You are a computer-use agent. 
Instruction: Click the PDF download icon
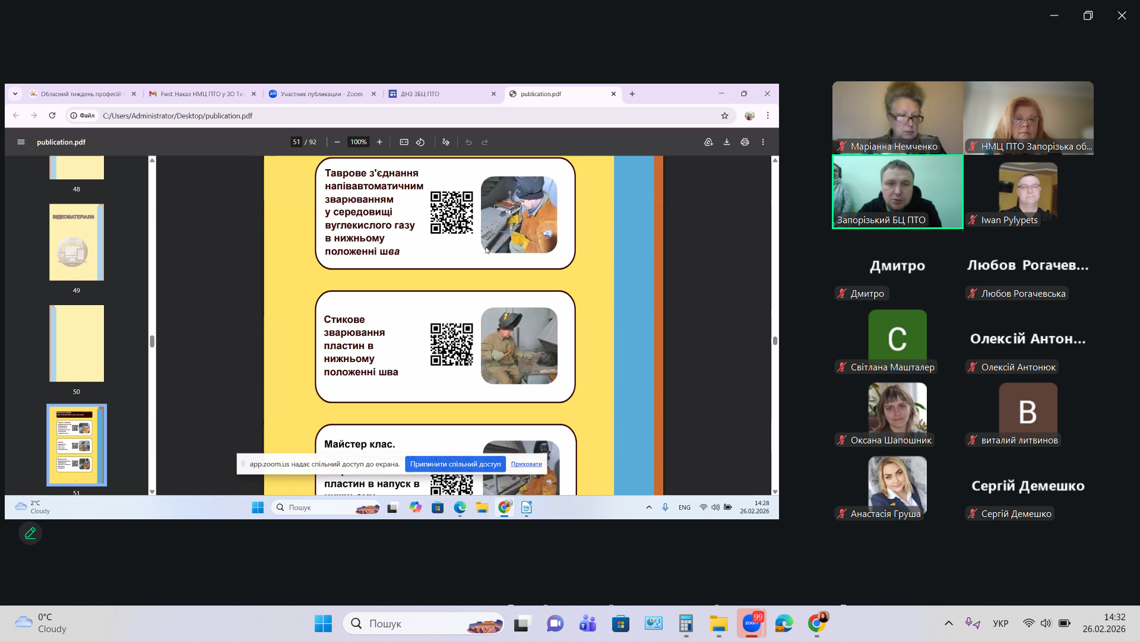click(x=726, y=142)
